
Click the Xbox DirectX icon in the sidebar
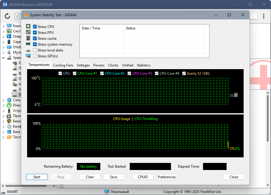9,105
